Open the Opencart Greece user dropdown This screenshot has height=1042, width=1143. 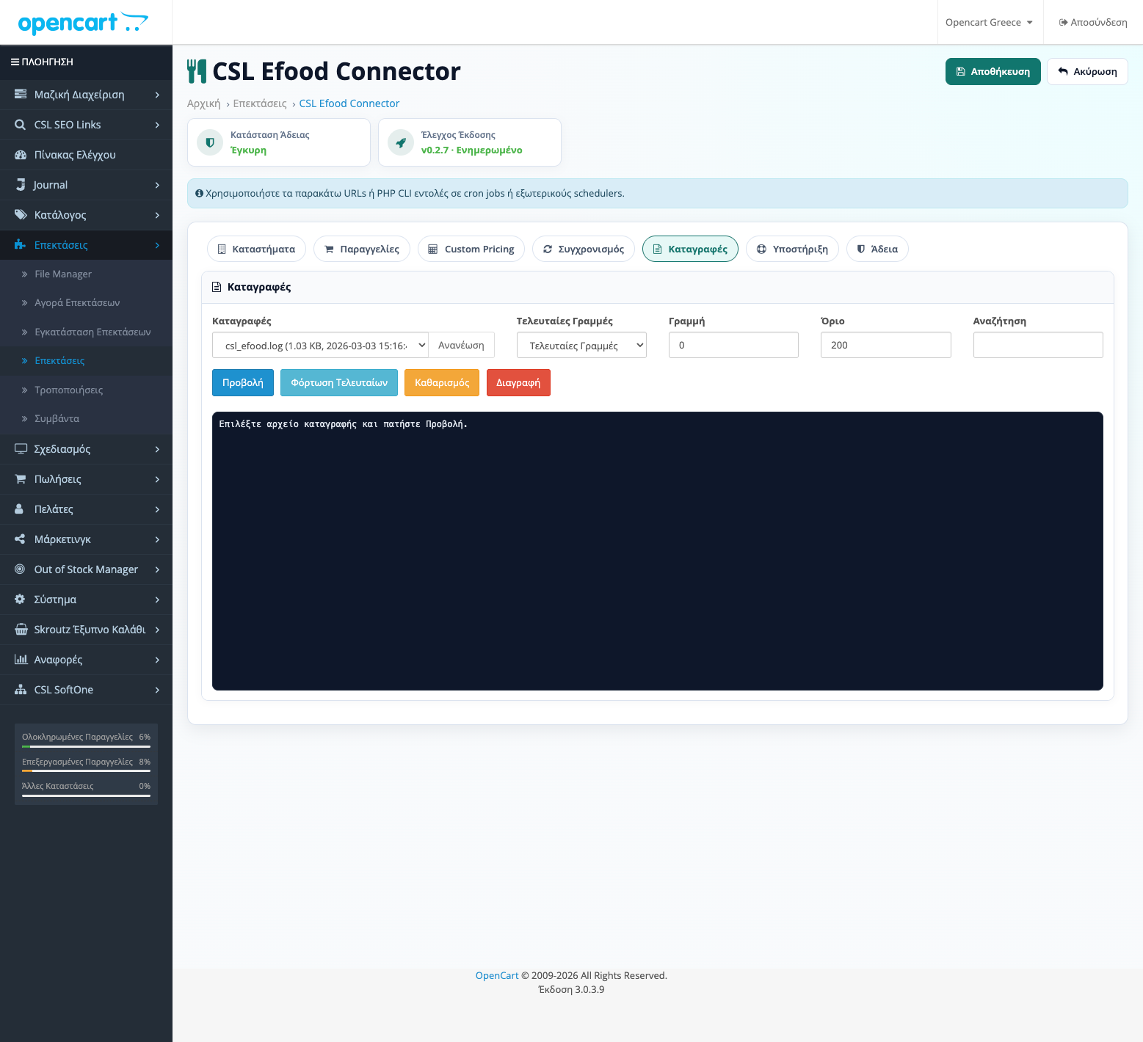[989, 23]
